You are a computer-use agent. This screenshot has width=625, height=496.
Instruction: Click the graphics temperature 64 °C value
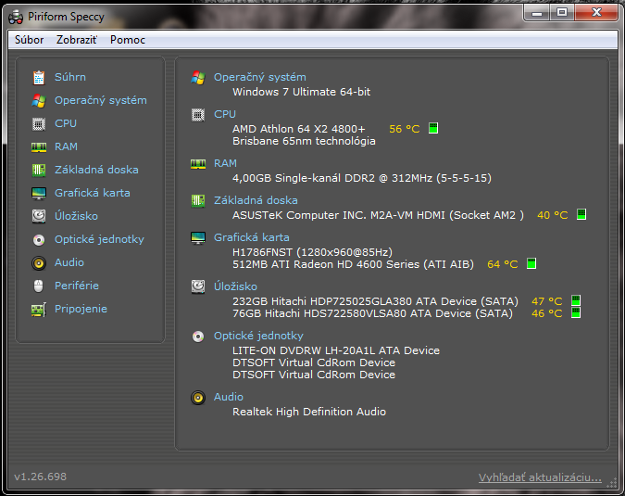[502, 264]
